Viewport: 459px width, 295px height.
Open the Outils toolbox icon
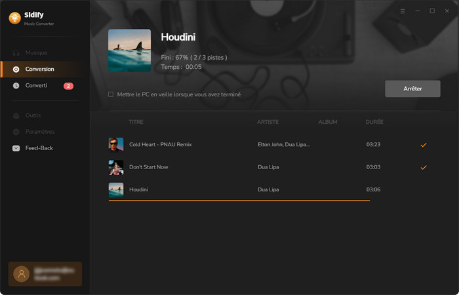point(16,115)
